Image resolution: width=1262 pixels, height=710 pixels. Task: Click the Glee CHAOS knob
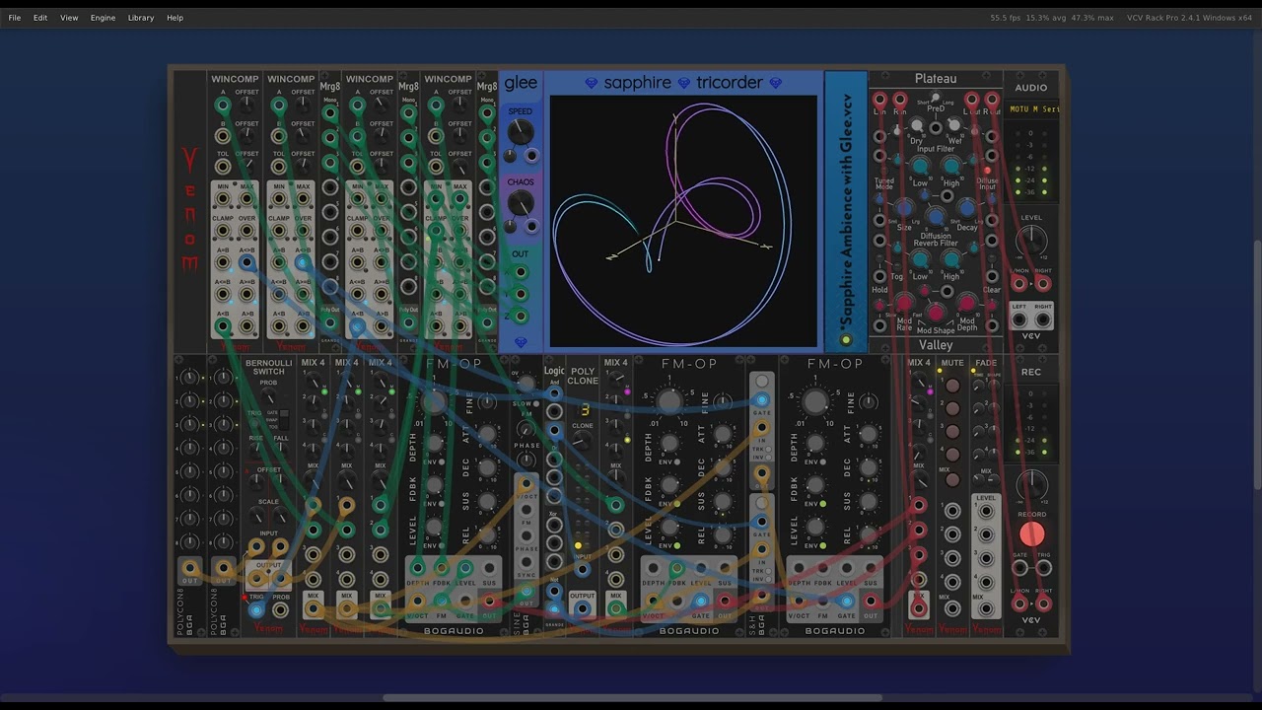coord(520,203)
